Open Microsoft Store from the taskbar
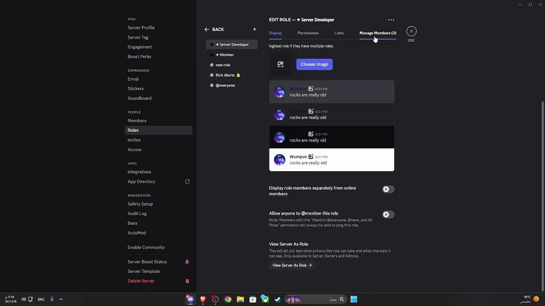This screenshot has height=306, width=545. coord(252,299)
